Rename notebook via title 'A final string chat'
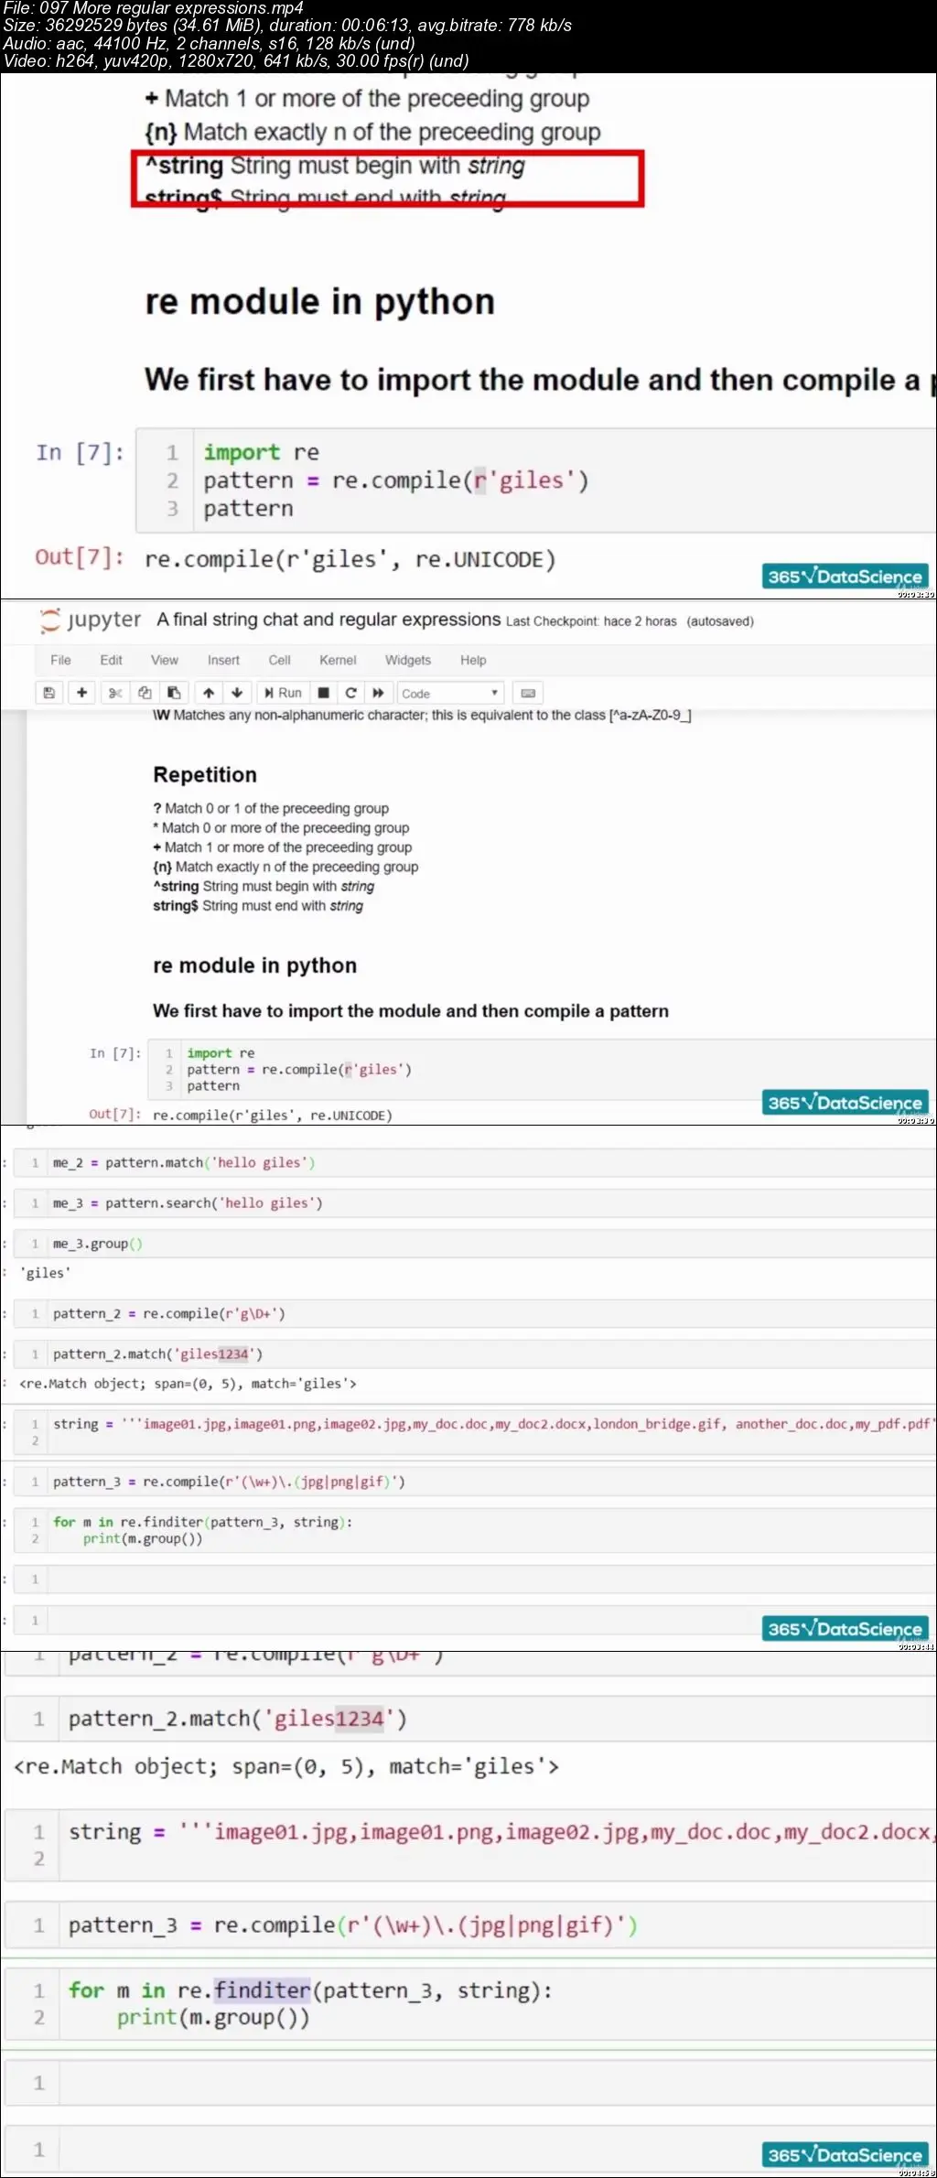 [328, 620]
